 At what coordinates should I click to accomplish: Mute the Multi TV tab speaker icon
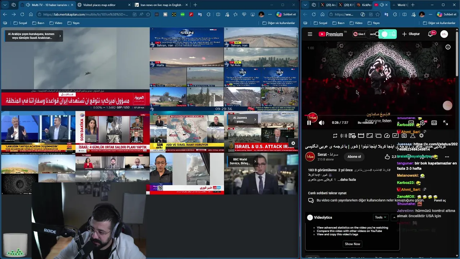pos(28,5)
